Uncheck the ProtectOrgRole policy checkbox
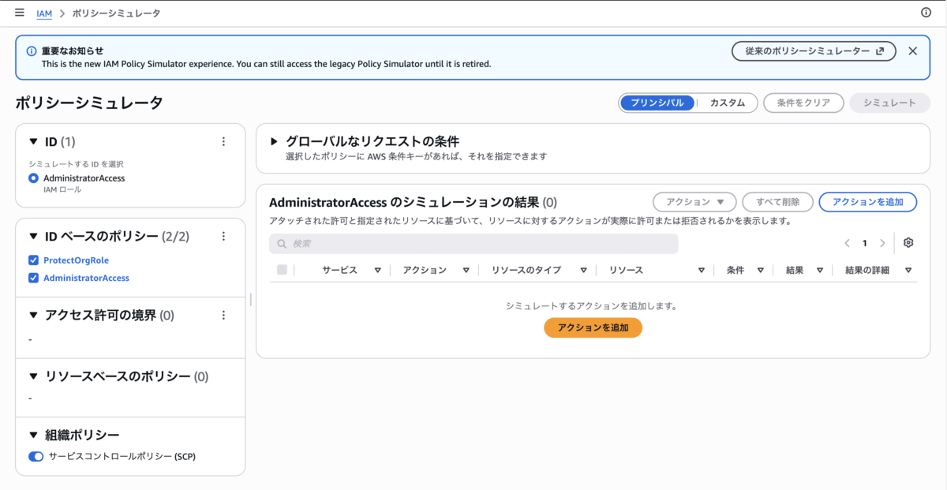 point(33,260)
